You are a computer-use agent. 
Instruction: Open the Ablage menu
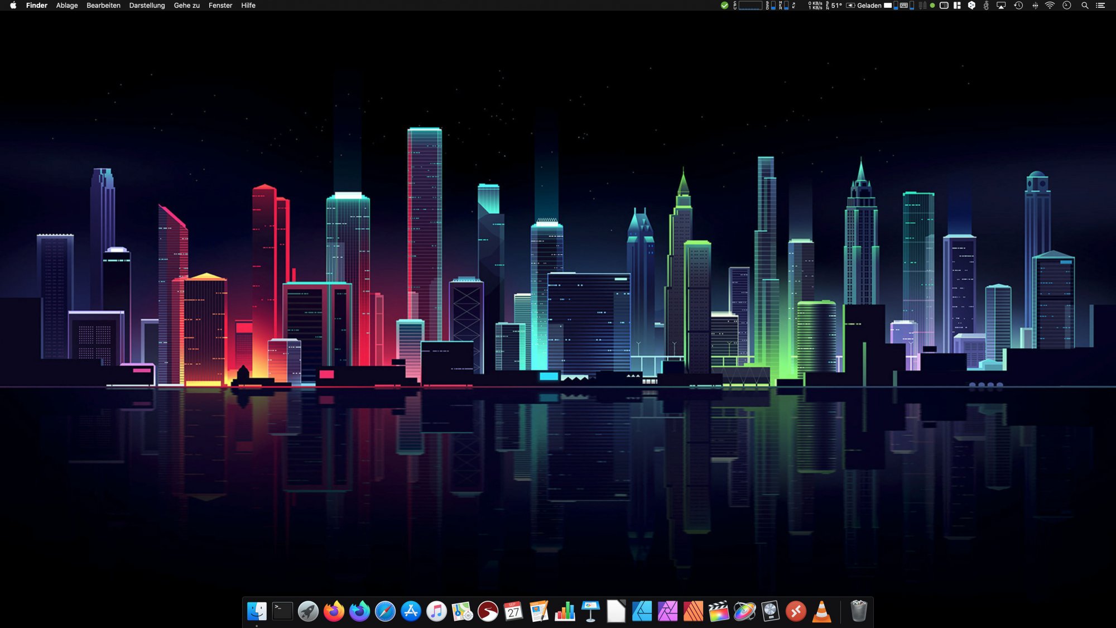pyautogui.click(x=67, y=6)
